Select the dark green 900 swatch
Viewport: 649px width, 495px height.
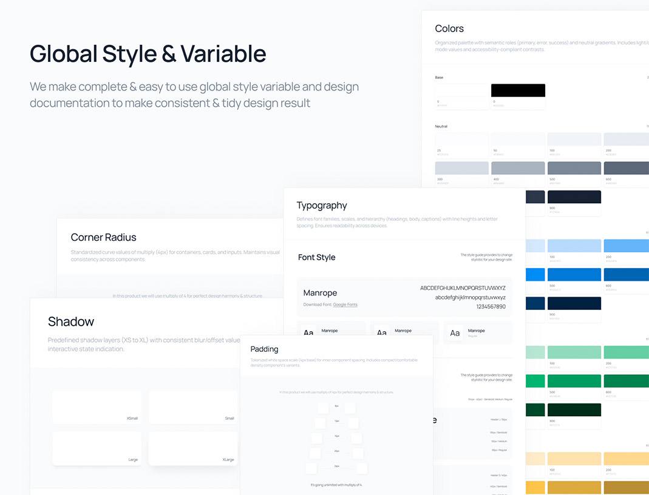click(574, 409)
